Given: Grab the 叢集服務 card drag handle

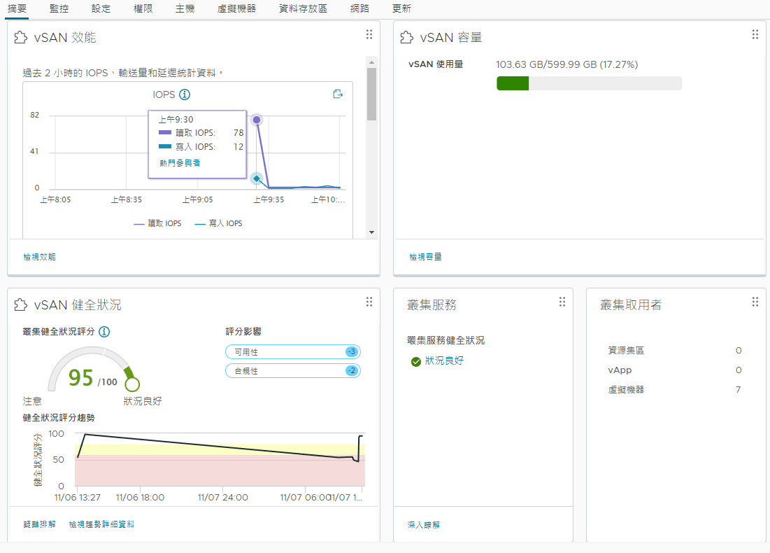Looking at the screenshot, I should tap(562, 302).
